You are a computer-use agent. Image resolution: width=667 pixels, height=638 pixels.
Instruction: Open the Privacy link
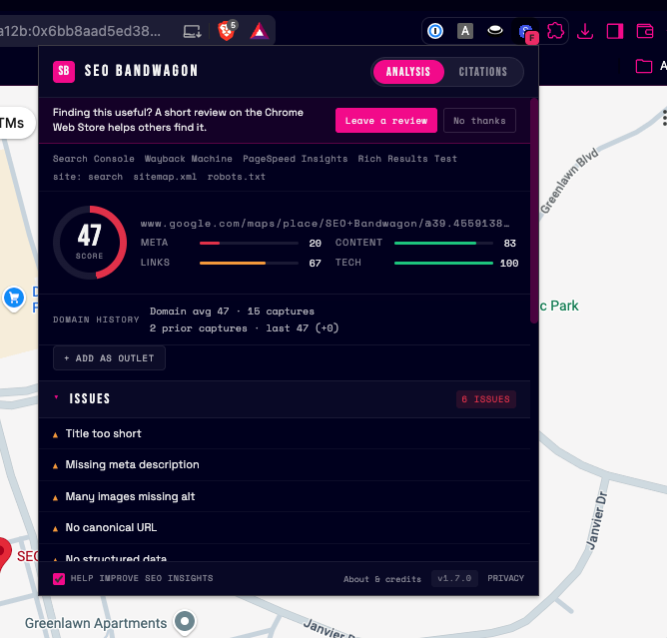pyautogui.click(x=506, y=578)
